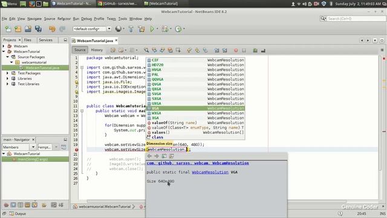Screen dimensions: 387x218
Task: Toggle rectangular selection in editor toolbar
Action: pos(178,50)
